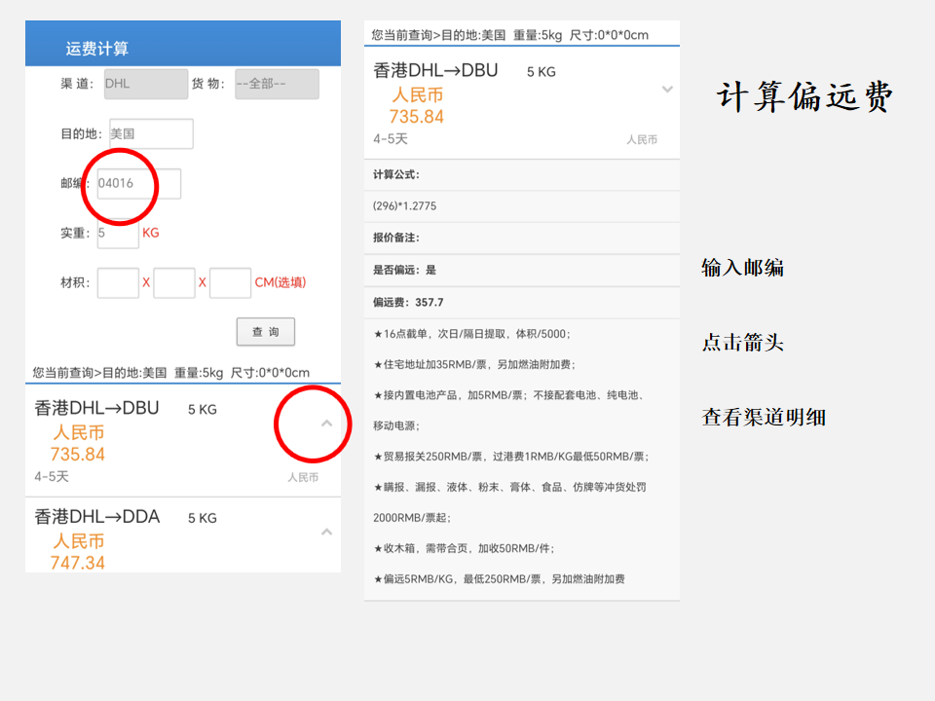Screen dimensions: 935x701
Task: Click the 运费计算 header bar
Action: pos(183,48)
